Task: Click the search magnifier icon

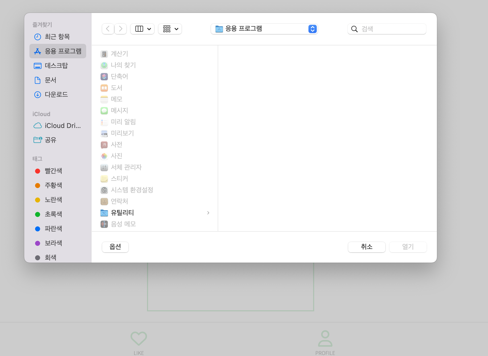Action: tap(354, 29)
